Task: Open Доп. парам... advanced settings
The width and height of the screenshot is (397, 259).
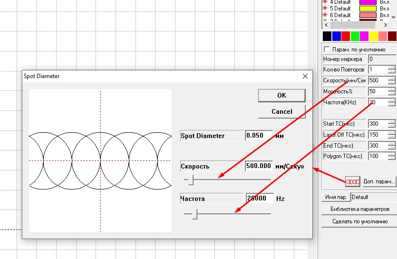Action: coord(379,181)
